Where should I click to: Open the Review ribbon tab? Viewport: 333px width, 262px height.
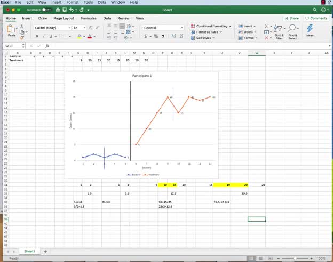coord(123,18)
